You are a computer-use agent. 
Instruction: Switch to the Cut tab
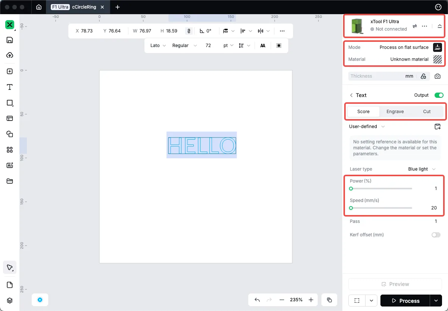[427, 112]
